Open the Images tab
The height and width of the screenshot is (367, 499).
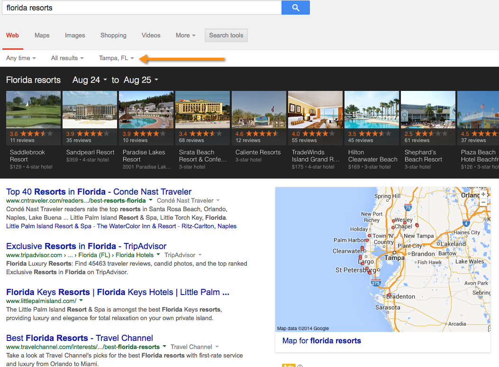tap(75, 36)
